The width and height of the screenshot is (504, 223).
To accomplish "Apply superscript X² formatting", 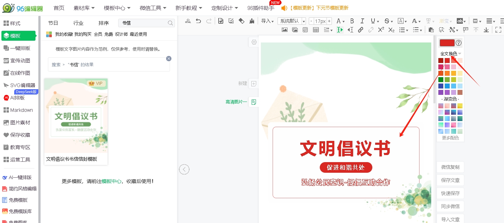I will coord(381,30).
